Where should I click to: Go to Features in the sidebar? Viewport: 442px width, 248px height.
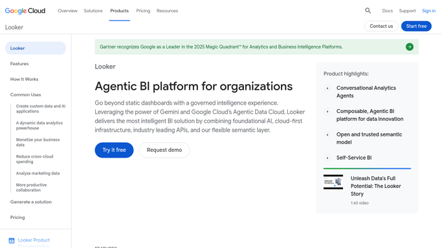(x=19, y=64)
